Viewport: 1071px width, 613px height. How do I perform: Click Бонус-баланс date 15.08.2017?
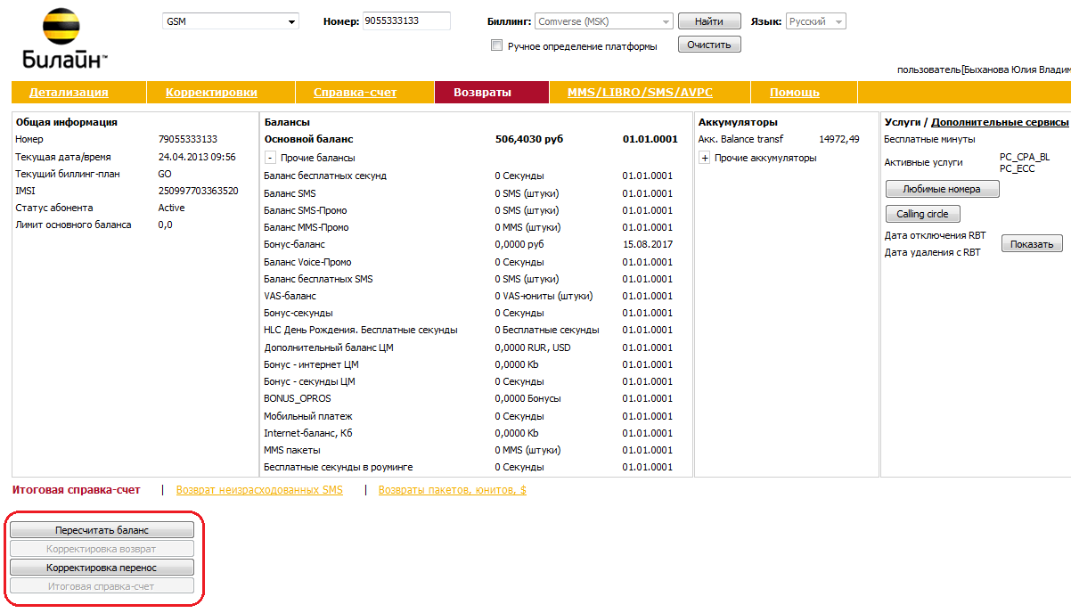tap(648, 244)
